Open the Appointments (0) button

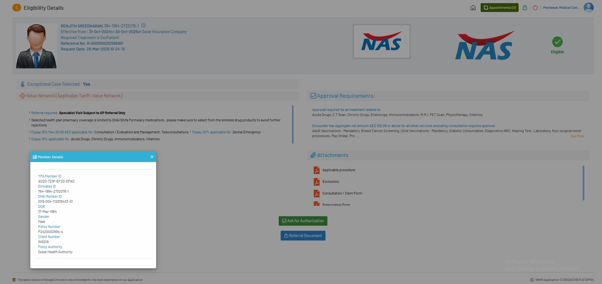click(499, 8)
